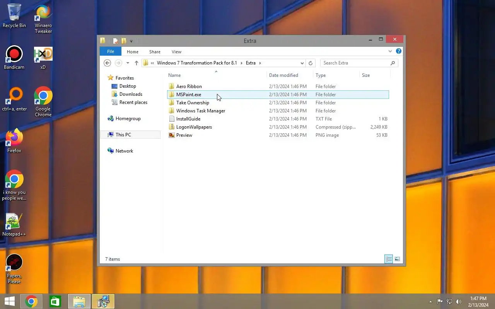Open Chrome from the taskbar
The height and width of the screenshot is (309, 495).
[31, 301]
